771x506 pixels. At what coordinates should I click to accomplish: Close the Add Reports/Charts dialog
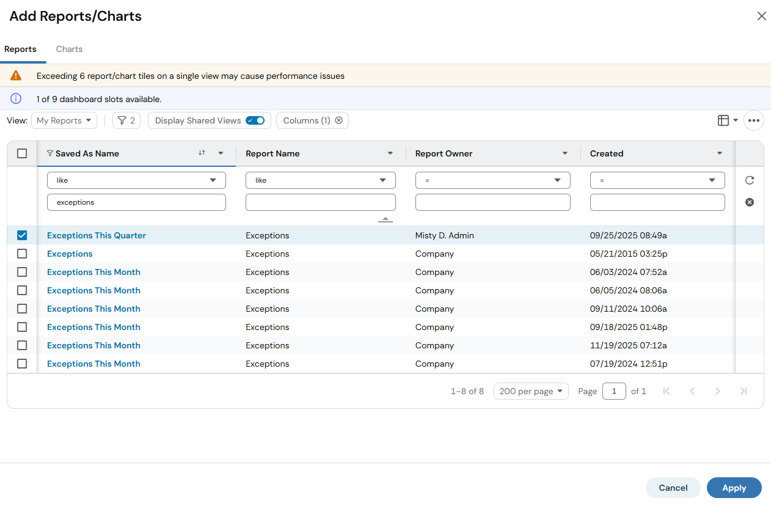click(761, 16)
